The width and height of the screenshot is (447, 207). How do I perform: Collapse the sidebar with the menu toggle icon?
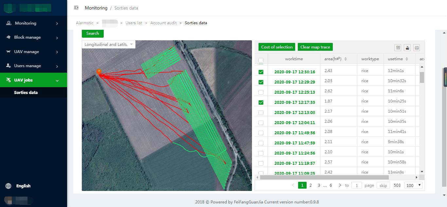pos(76,8)
